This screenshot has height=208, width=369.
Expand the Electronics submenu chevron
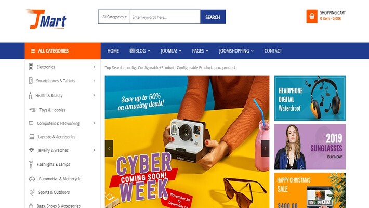[94, 67]
